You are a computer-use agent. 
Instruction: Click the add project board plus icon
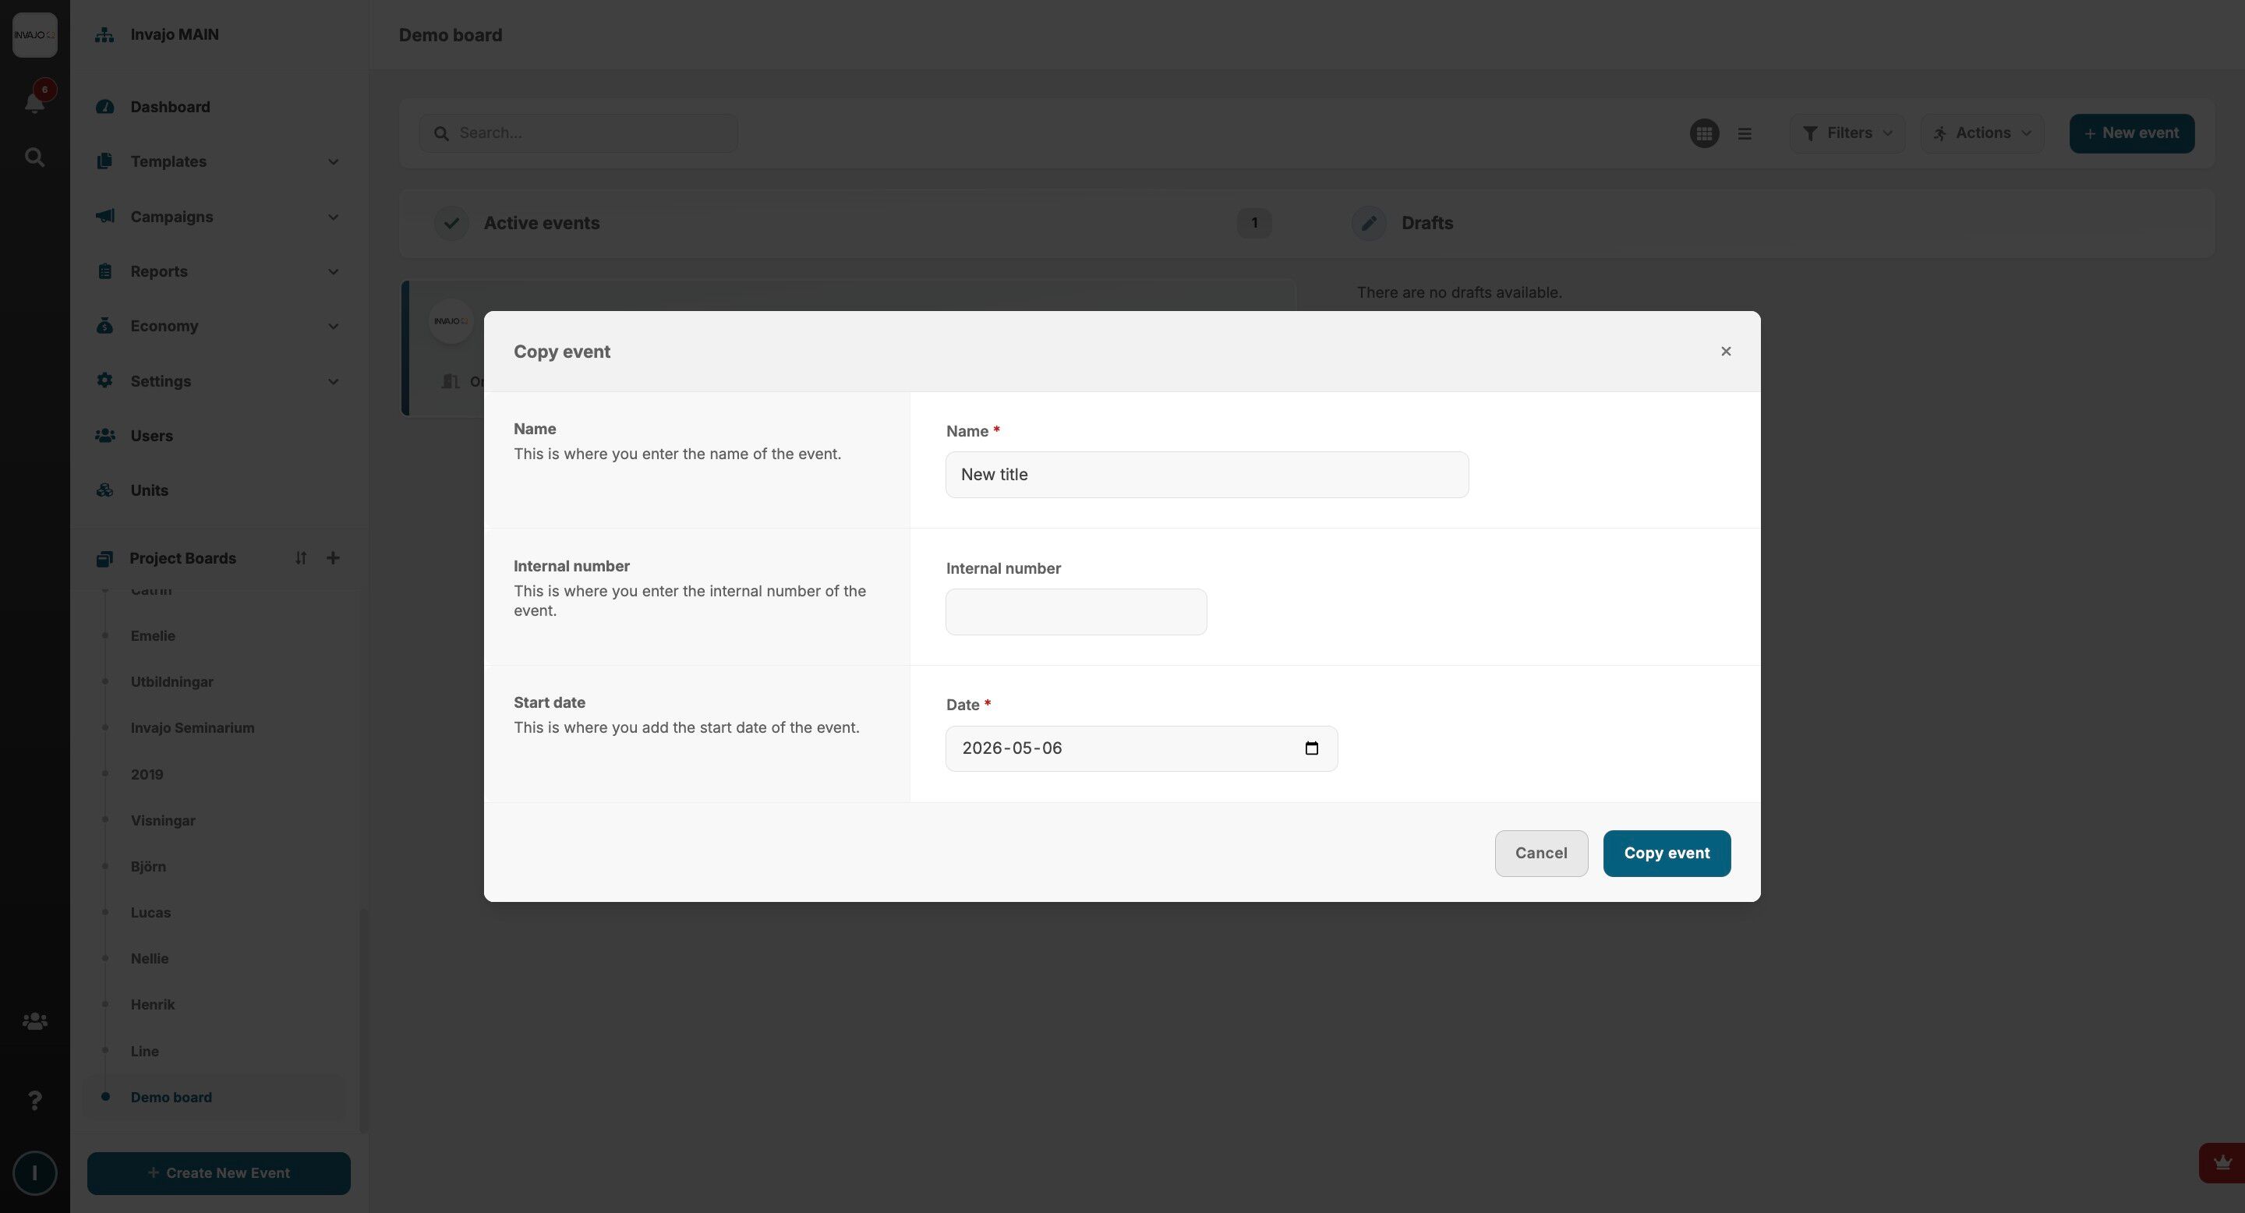(x=333, y=559)
